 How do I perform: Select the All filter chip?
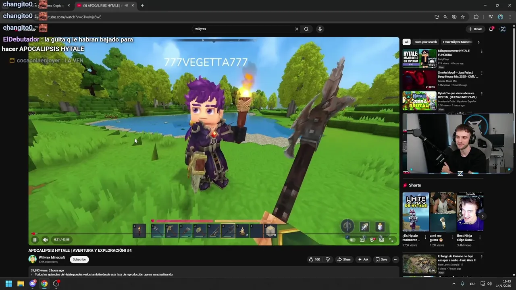pyautogui.click(x=406, y=42)
